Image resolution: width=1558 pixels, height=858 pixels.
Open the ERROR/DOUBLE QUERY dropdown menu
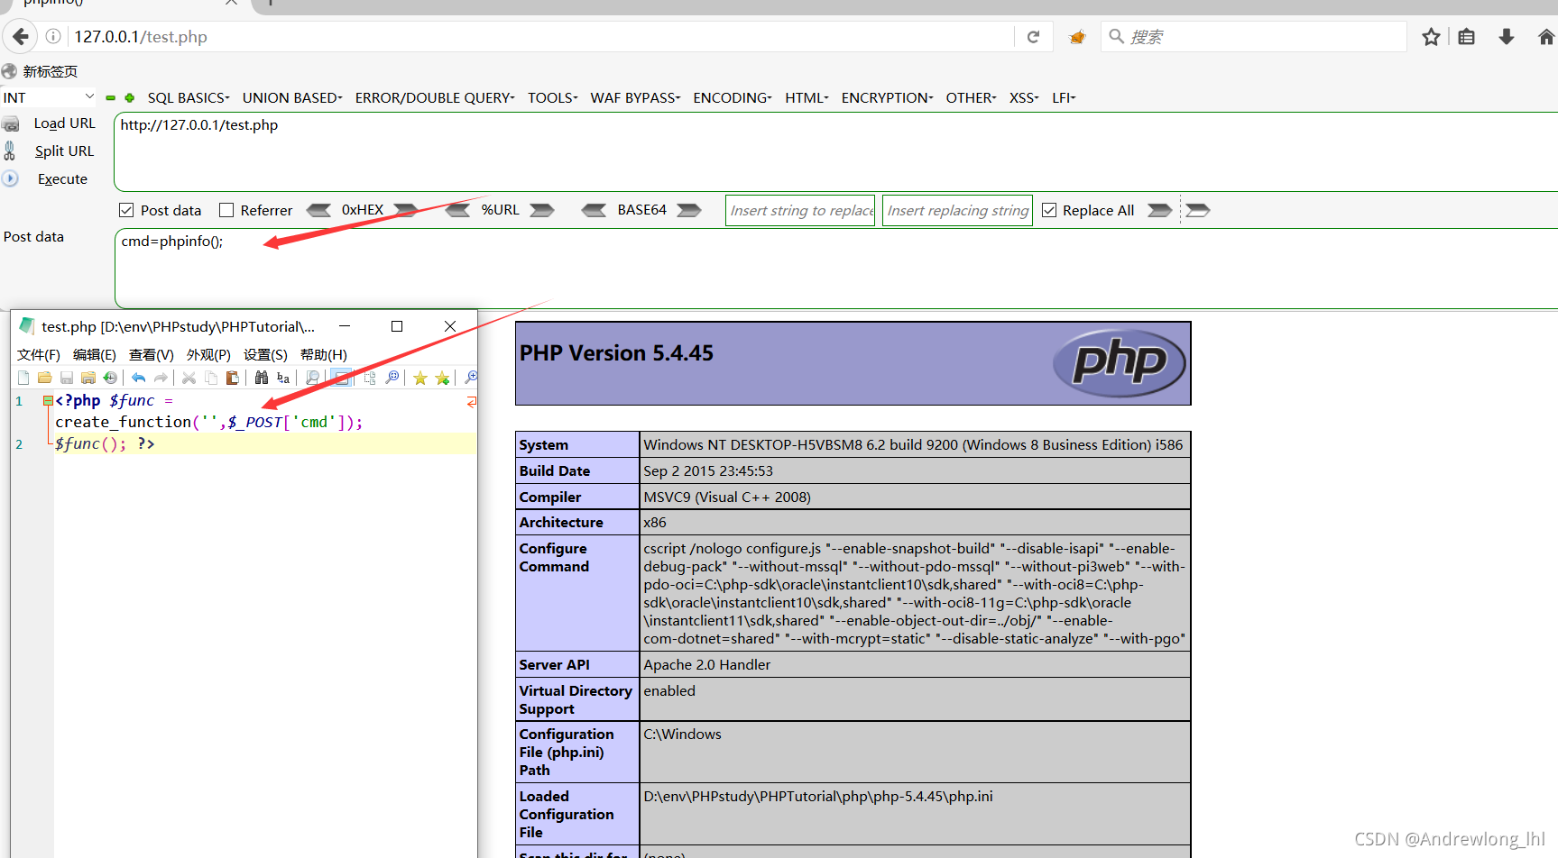pos(435,97)
